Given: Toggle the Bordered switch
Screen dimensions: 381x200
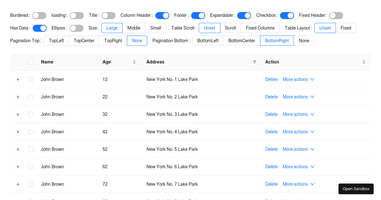Looking at the screenshot, I should (x=39, y=16).
